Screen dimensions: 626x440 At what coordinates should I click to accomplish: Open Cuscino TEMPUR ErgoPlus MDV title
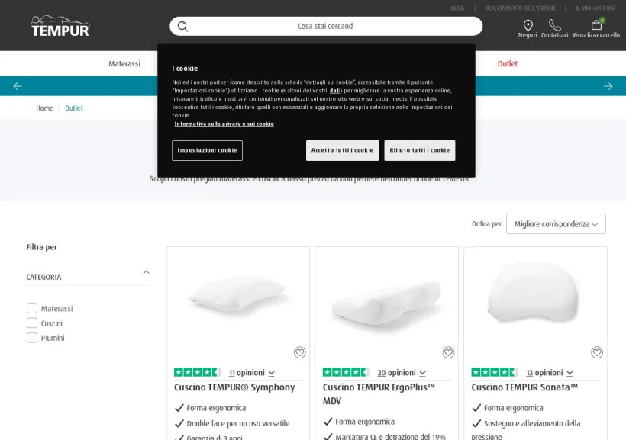point(379,393)
